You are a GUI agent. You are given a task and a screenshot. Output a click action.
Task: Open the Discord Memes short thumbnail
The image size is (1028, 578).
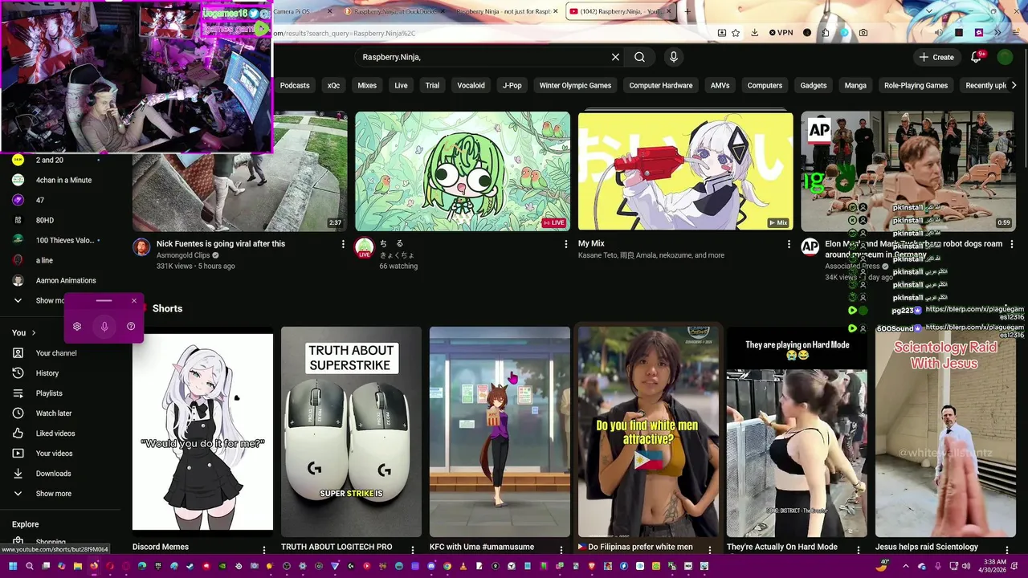(x=202, y=431)
